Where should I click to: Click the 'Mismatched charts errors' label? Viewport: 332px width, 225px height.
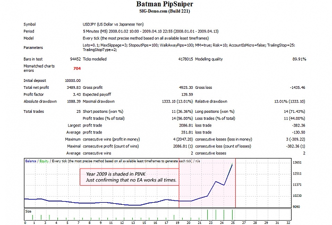[x=39, y=68]
